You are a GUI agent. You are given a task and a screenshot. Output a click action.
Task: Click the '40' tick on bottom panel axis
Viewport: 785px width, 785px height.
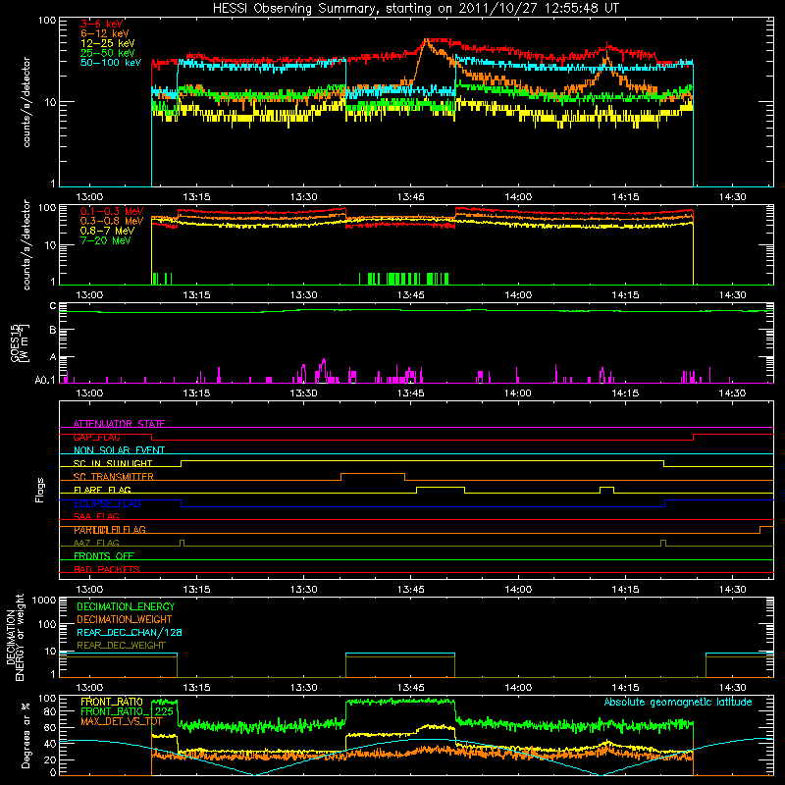[x=50, y=744]
